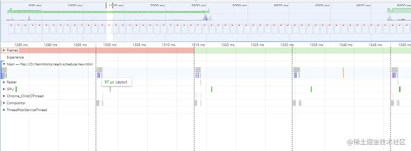411x151 pixels.
Task: Click the gray Main thread task near 1349 ms
Action: (x=395, y=69)
